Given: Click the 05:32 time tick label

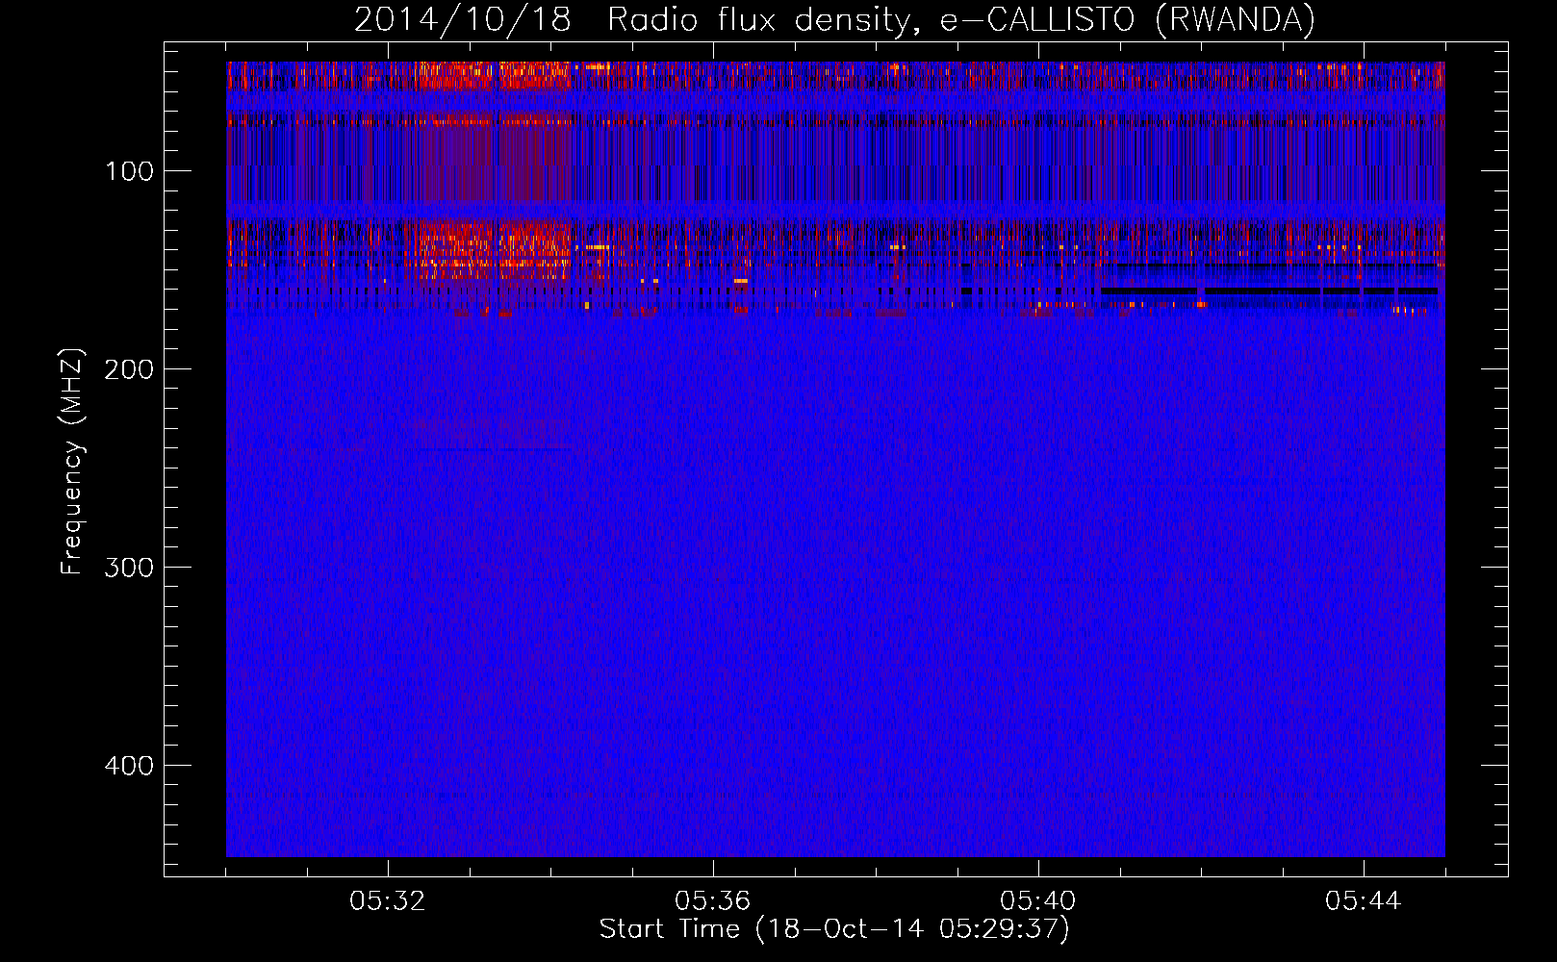Looking at the screenshot, I should tap(388, 901).
